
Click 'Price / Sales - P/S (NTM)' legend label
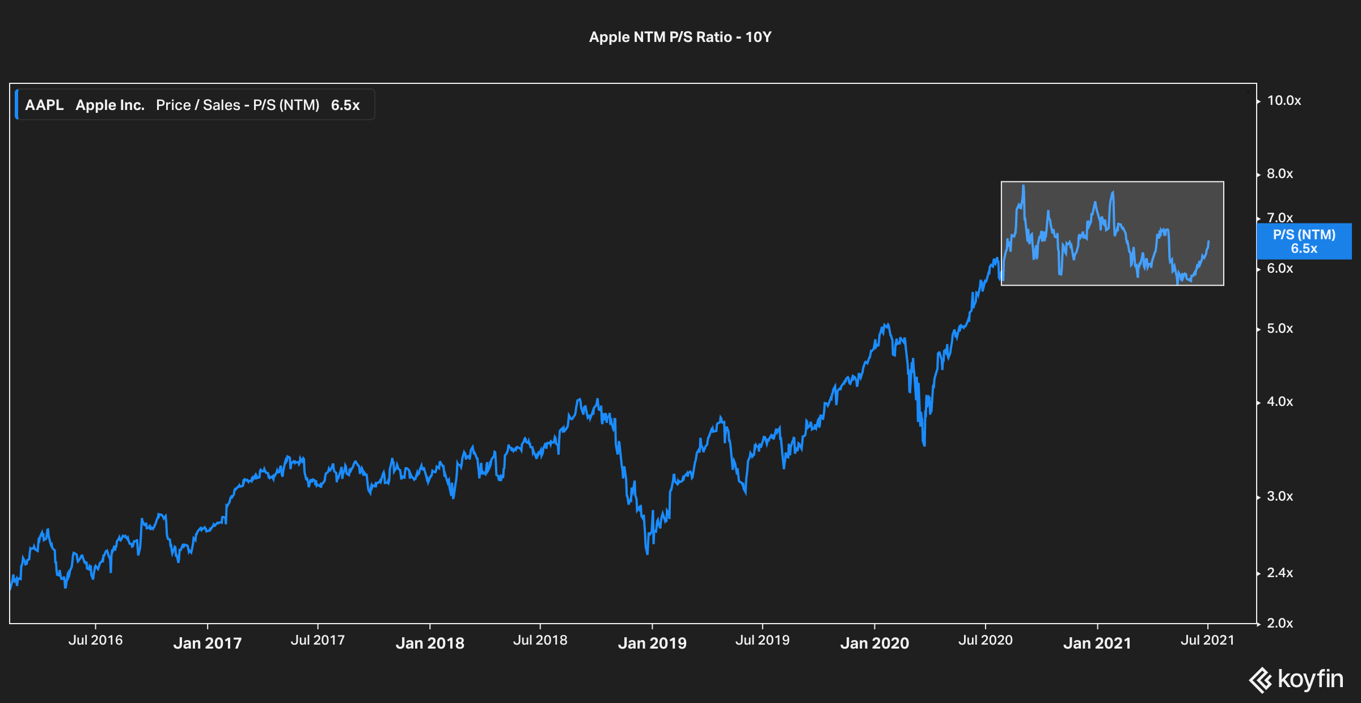click(238, 105)
